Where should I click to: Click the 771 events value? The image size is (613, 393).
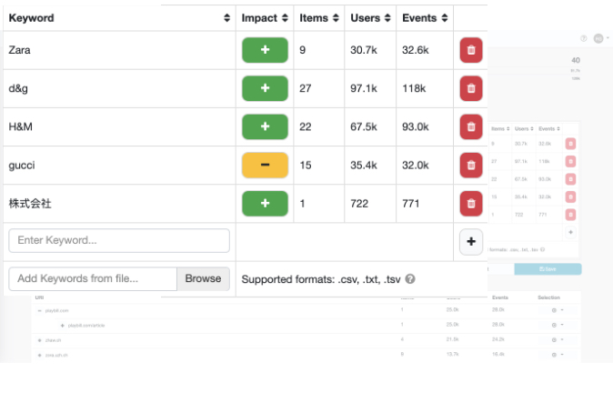(411, 204)
